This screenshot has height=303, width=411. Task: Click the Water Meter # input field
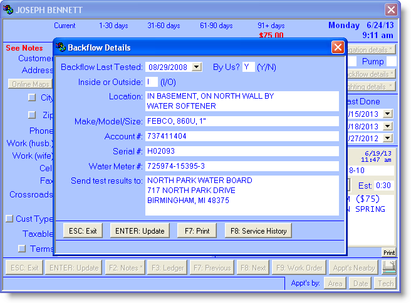242,166
